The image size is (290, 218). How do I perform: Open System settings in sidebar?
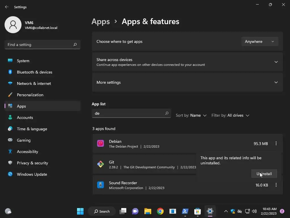point(42,61)
